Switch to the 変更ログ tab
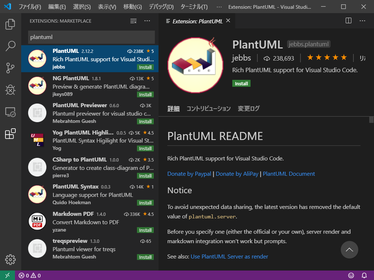The image size is (374, 280). point(248,109)
